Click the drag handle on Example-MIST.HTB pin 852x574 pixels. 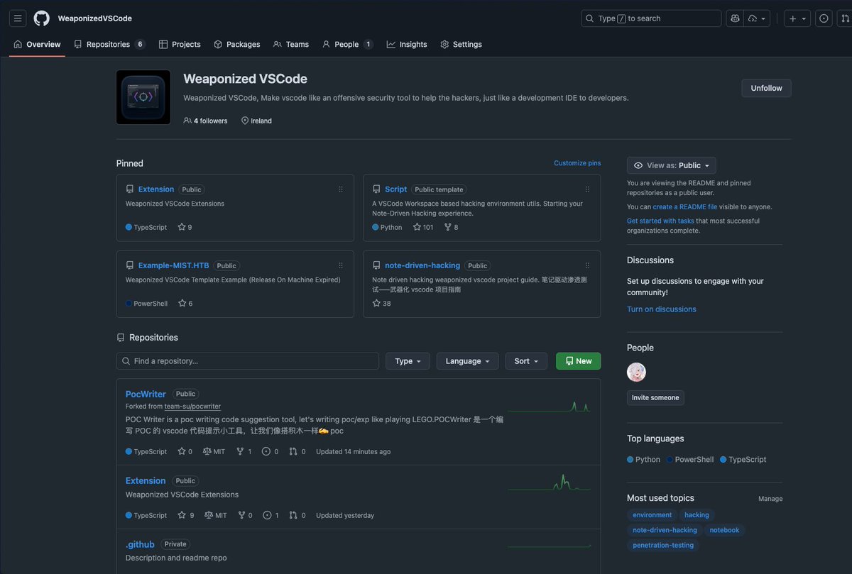point(341,265)
